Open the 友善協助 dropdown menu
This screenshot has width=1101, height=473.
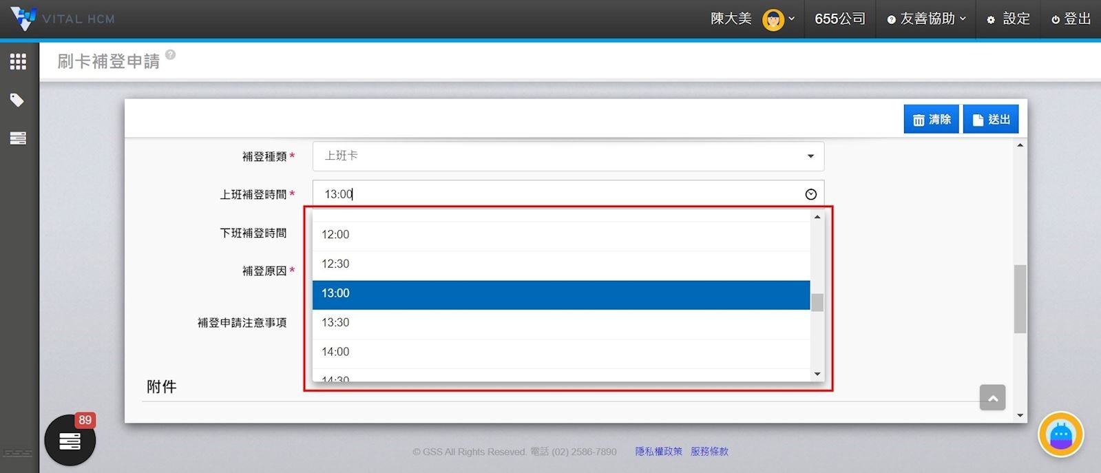[926, 19]
